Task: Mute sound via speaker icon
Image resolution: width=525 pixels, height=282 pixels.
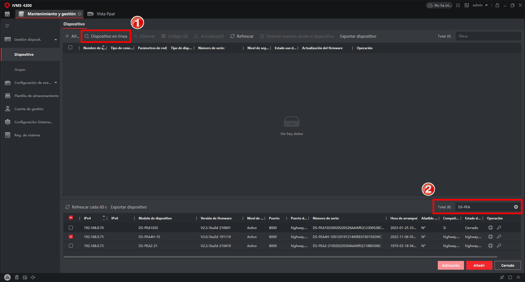Action: pos(33,277)
